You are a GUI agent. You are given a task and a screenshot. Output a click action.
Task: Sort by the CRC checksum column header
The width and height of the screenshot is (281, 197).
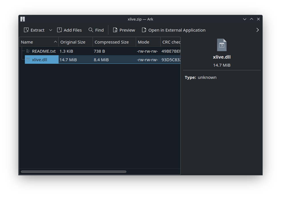tap(170, 42)
